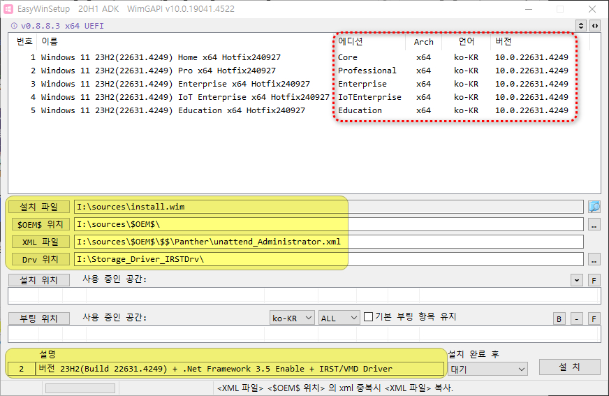Viewport: 609px width, 396px height.
Task: Browse for the Drv folder with the ellipsis button
Action: [594, 259]
